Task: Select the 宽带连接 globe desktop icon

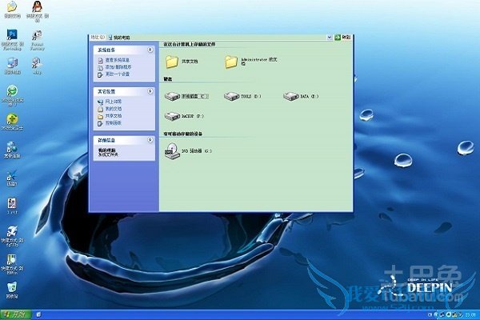Action: pyautogui.click(x=12, y=150)
